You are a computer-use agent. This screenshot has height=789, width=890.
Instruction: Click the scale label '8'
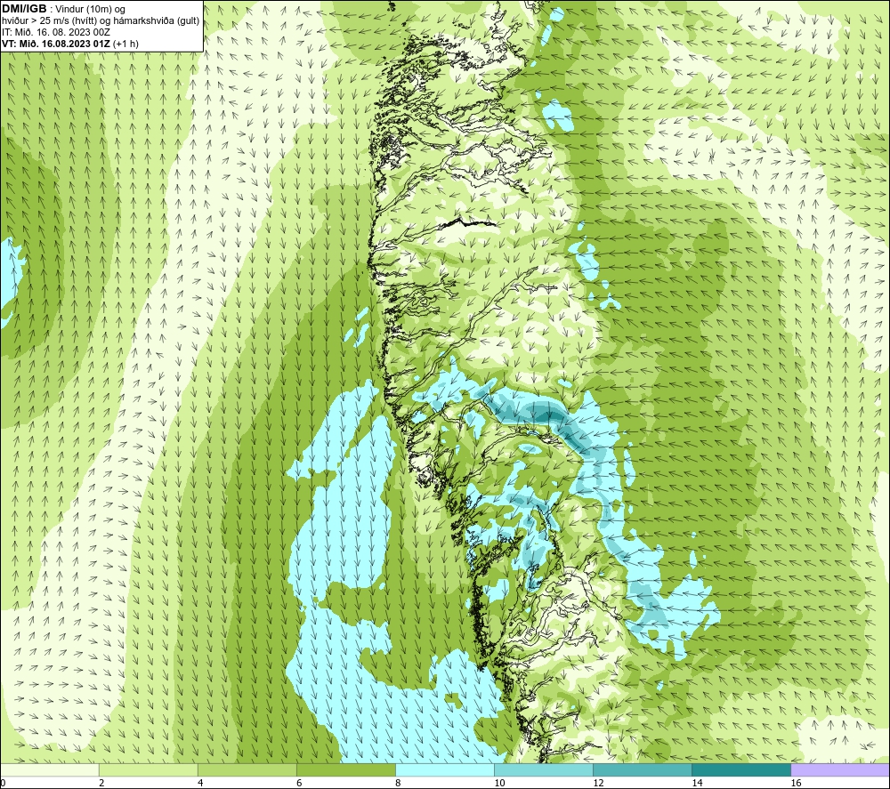pyautogui.click(x=398, y=783)
